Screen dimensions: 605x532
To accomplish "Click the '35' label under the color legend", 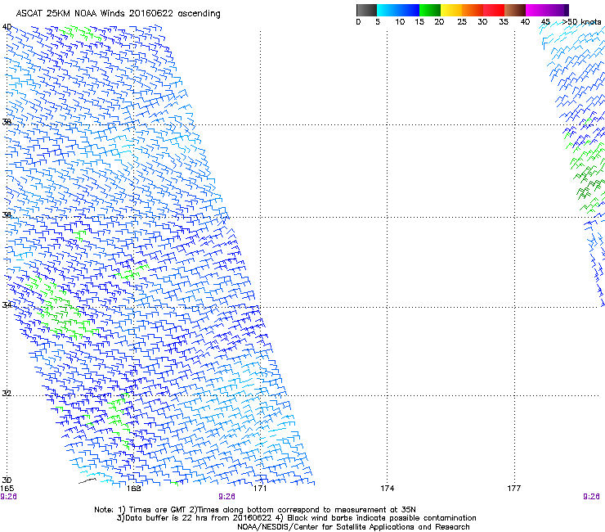I will coord(504,22).
